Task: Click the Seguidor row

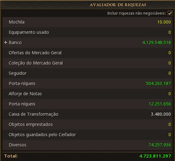Action: [x=87, y=73]
